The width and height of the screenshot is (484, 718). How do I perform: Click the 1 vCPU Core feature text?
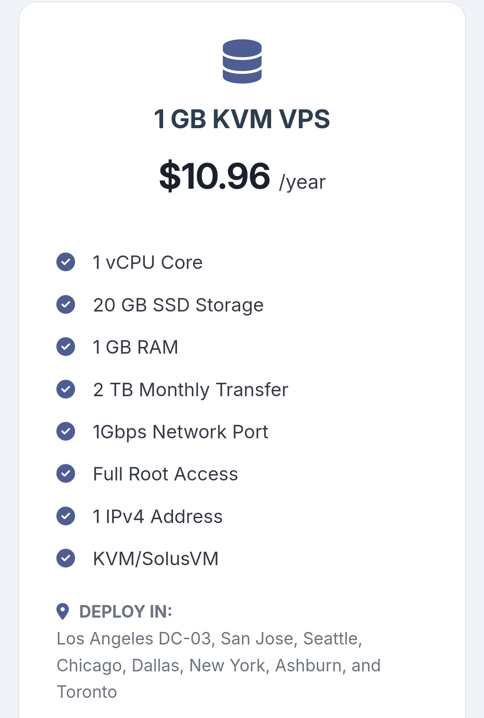pyautogui.click(x=147, y=263)
